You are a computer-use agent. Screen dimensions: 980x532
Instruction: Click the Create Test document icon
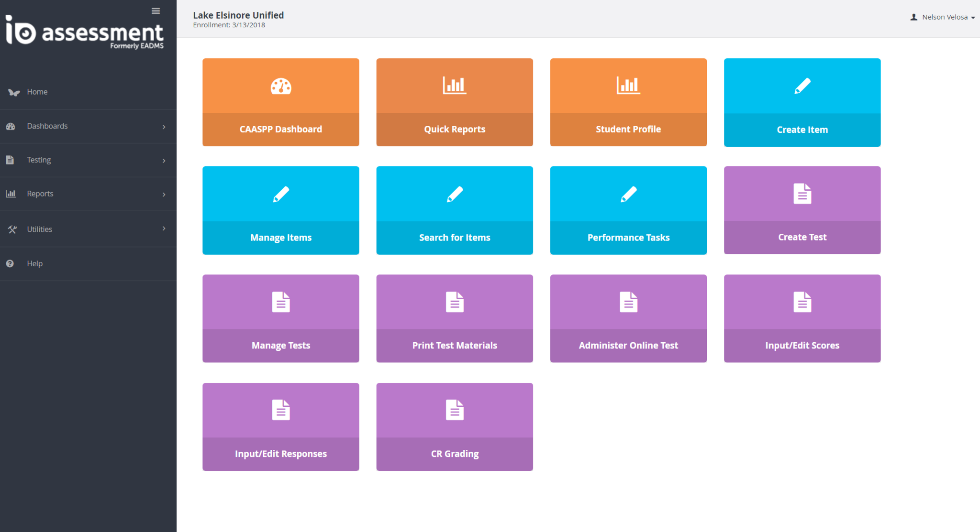[x=802, y=194]
